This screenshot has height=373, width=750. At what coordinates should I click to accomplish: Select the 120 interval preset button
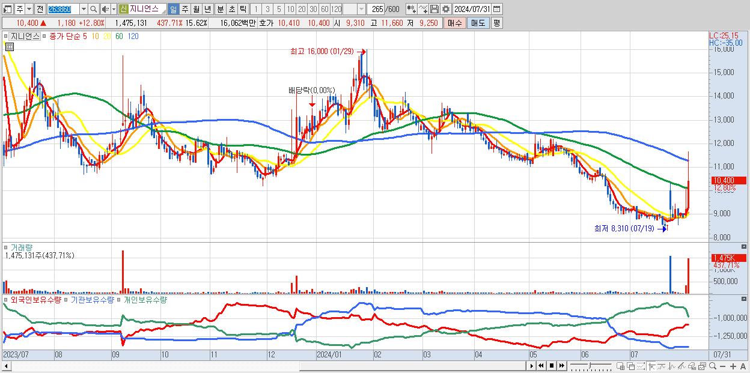pos(337,9)
